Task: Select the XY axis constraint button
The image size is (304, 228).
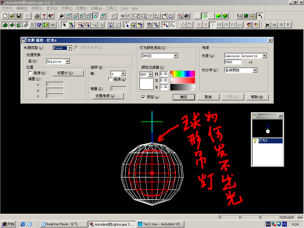Action: pos(219,25)
